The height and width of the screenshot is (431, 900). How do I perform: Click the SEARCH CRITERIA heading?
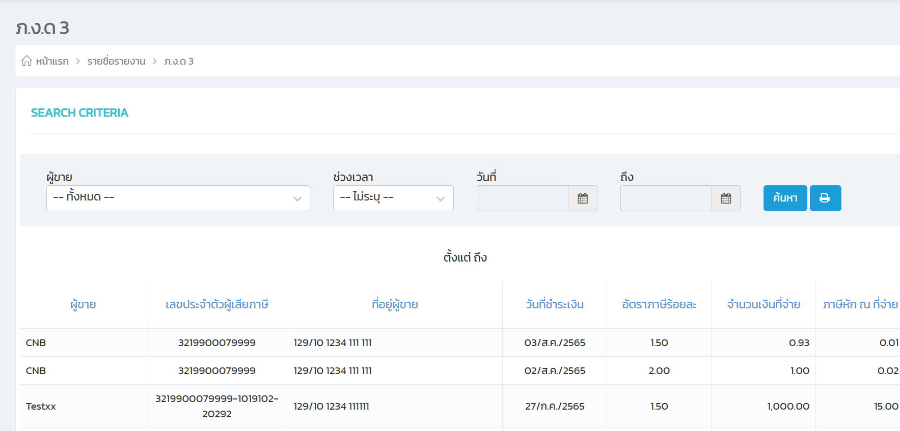[79, 112]
